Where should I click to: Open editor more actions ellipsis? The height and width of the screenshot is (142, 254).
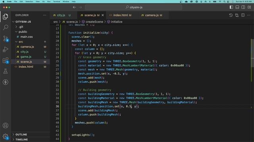[x=249, y=15]
